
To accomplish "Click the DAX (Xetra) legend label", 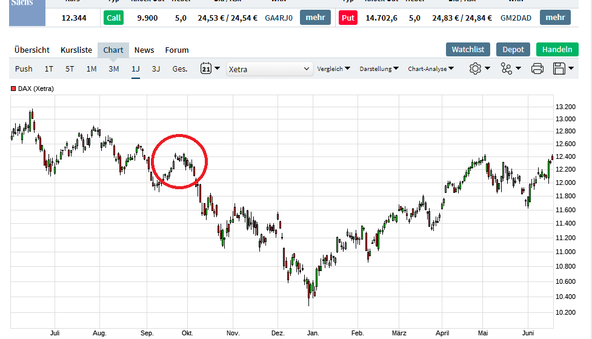I will click(x=36, y=89).
